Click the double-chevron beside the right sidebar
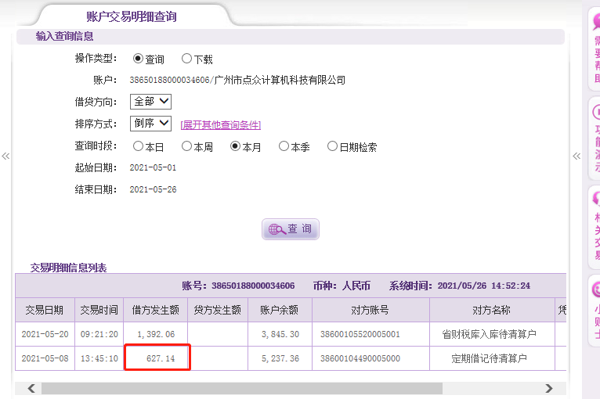600x399 pixels. coord(577,156)
